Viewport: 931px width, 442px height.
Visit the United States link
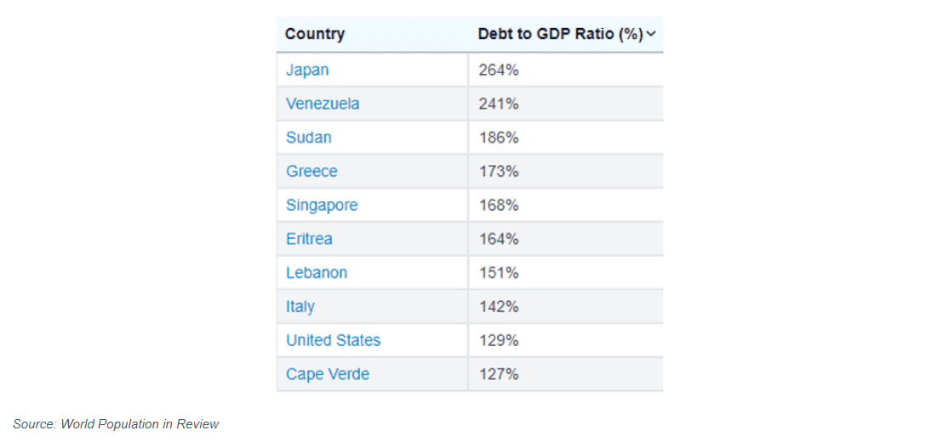tap(333, 340)
